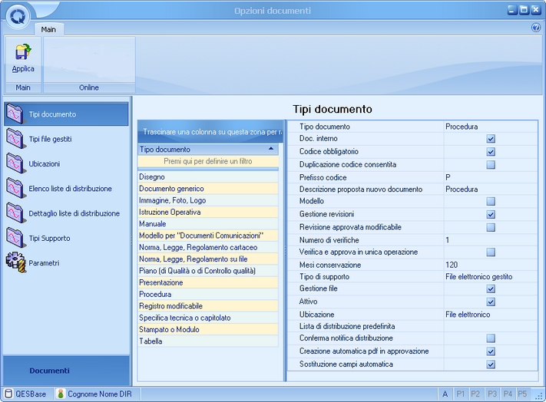
Task: Click the Dettaglio liste di distribuzione icon
Action: pos(15,213)
